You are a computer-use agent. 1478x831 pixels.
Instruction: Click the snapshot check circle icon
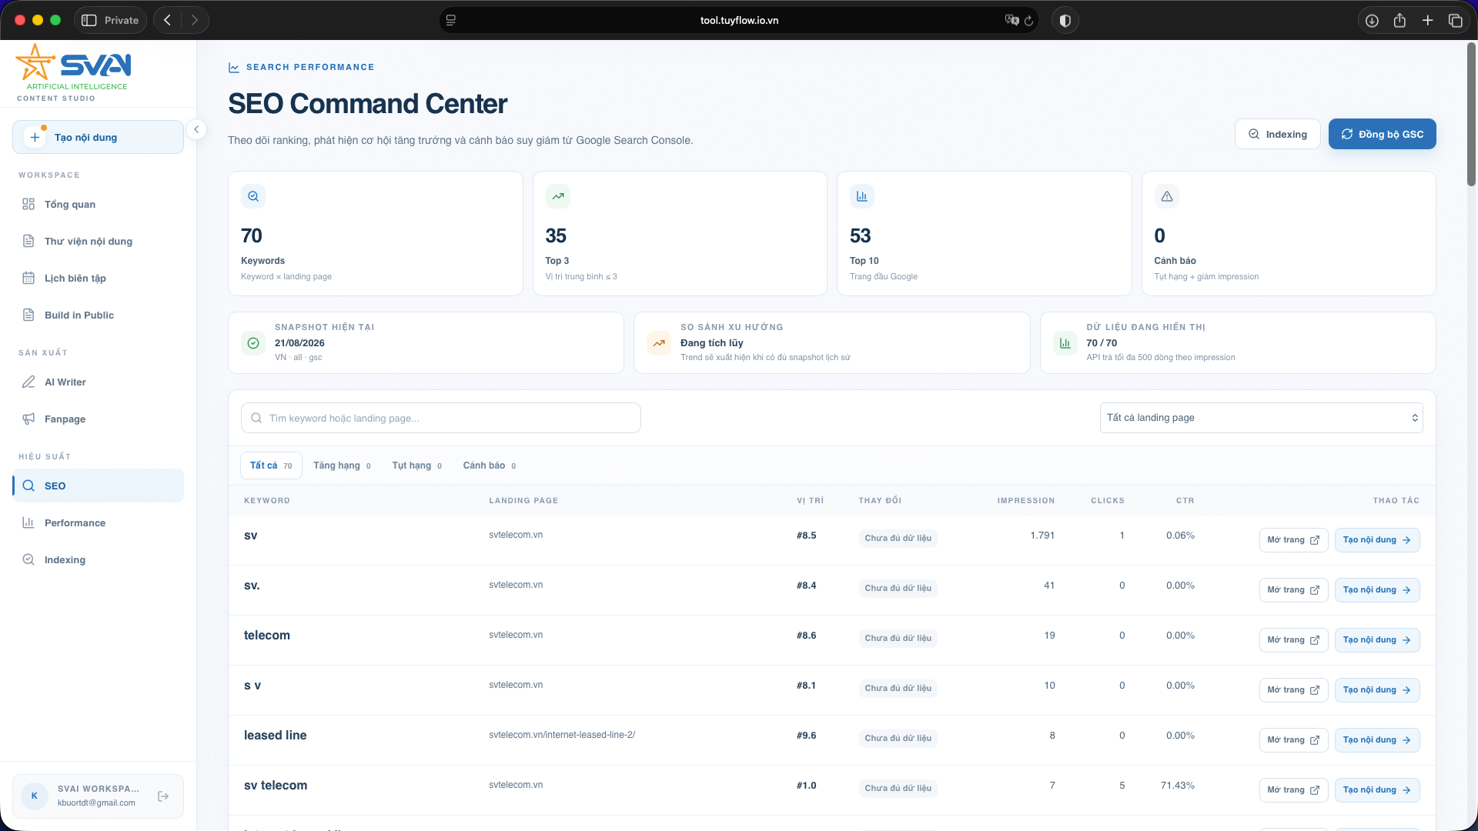click(x=253, y=343)
